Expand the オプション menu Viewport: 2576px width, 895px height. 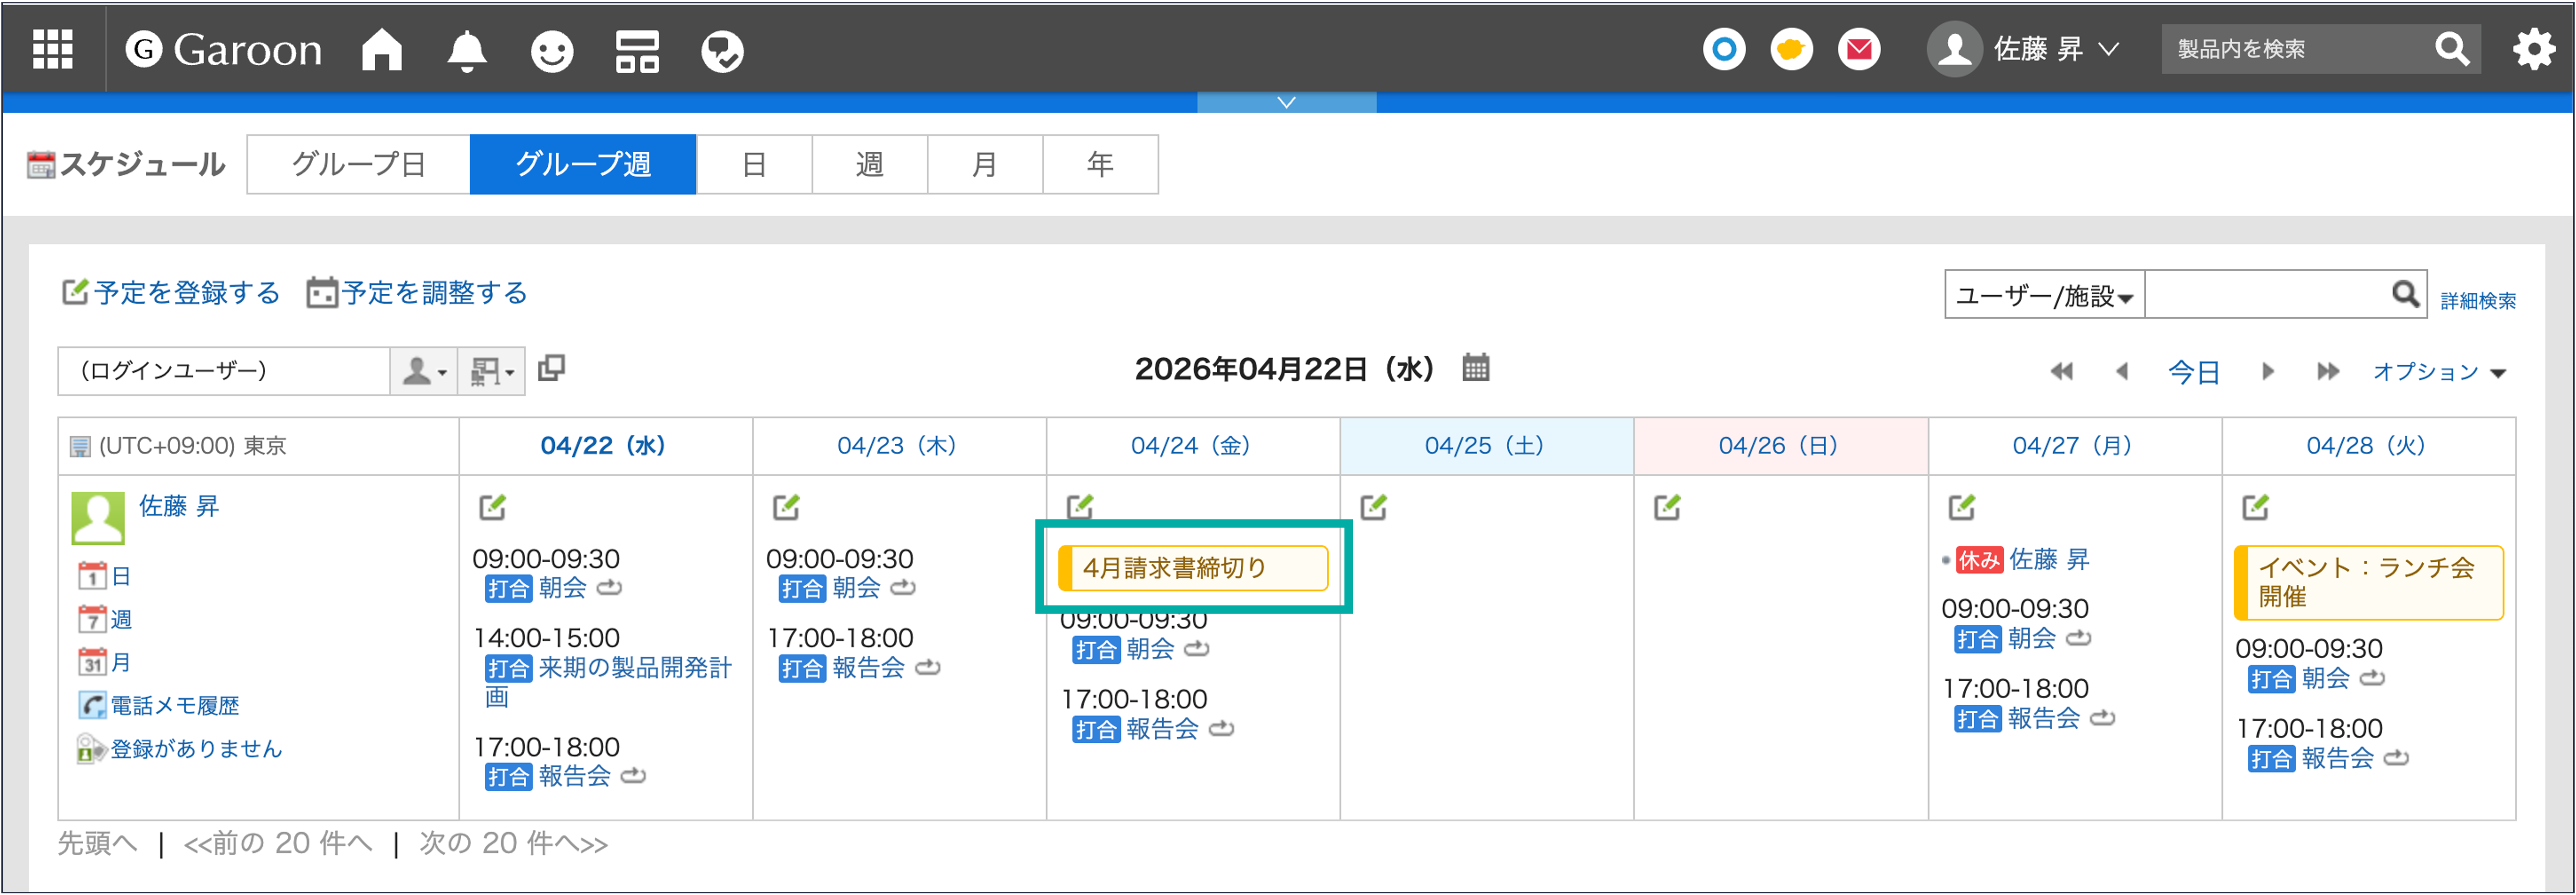pyautogui.click(x=2439, y=372)
